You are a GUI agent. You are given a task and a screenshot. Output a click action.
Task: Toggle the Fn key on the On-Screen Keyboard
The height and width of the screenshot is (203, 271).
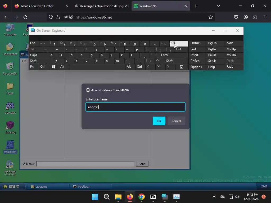tap(34, 67)
